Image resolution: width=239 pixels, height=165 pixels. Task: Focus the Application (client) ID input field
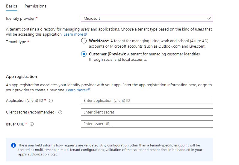tap(147, 100)
